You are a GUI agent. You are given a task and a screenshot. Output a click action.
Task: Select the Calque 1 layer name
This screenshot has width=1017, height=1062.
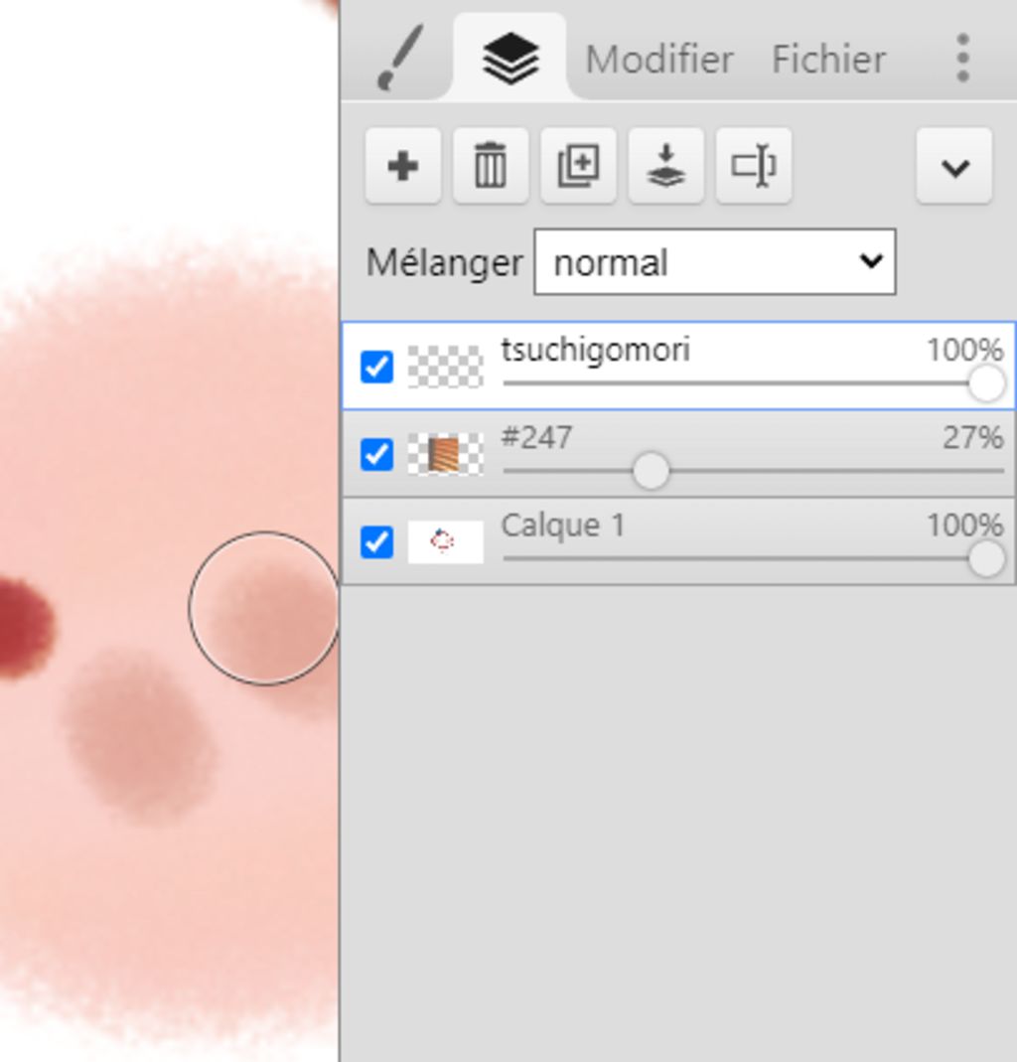click(x=563, y=525)
